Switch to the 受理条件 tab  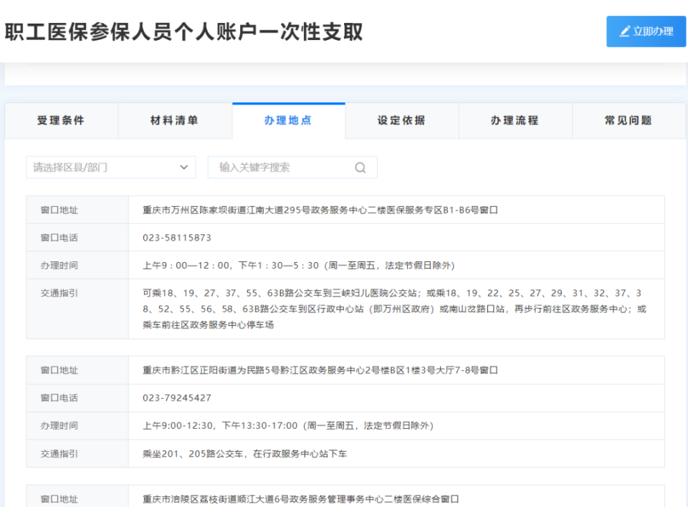(x=61, y=120)
